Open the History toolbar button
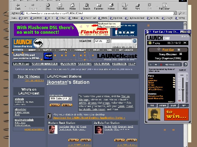 111,7
